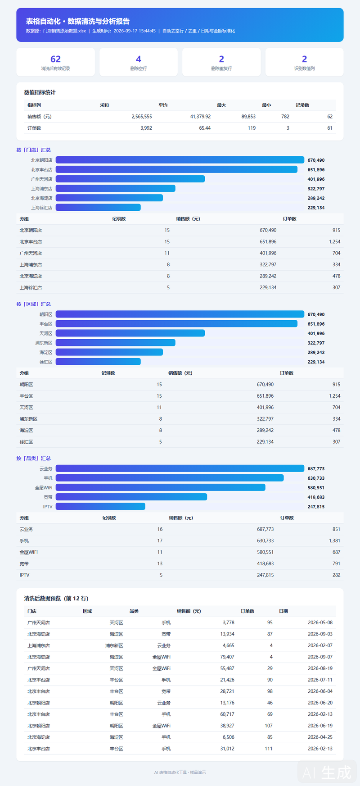The image size is (360, 786).
Task: Click the 删除空行 stat card showing 4
Action: point(139,62)
